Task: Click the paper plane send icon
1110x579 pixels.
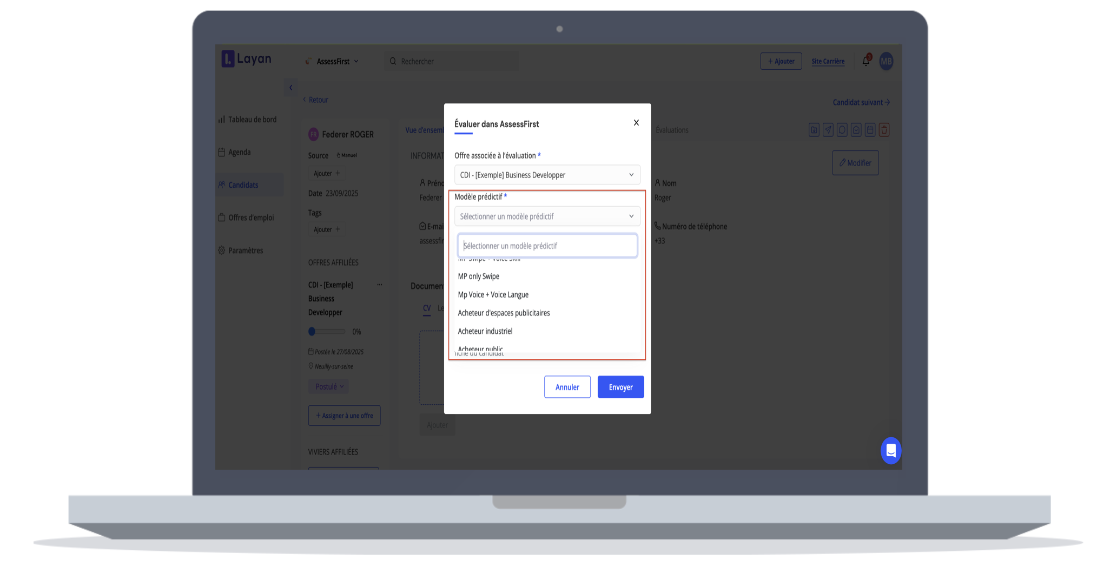Action: (828, 130)
